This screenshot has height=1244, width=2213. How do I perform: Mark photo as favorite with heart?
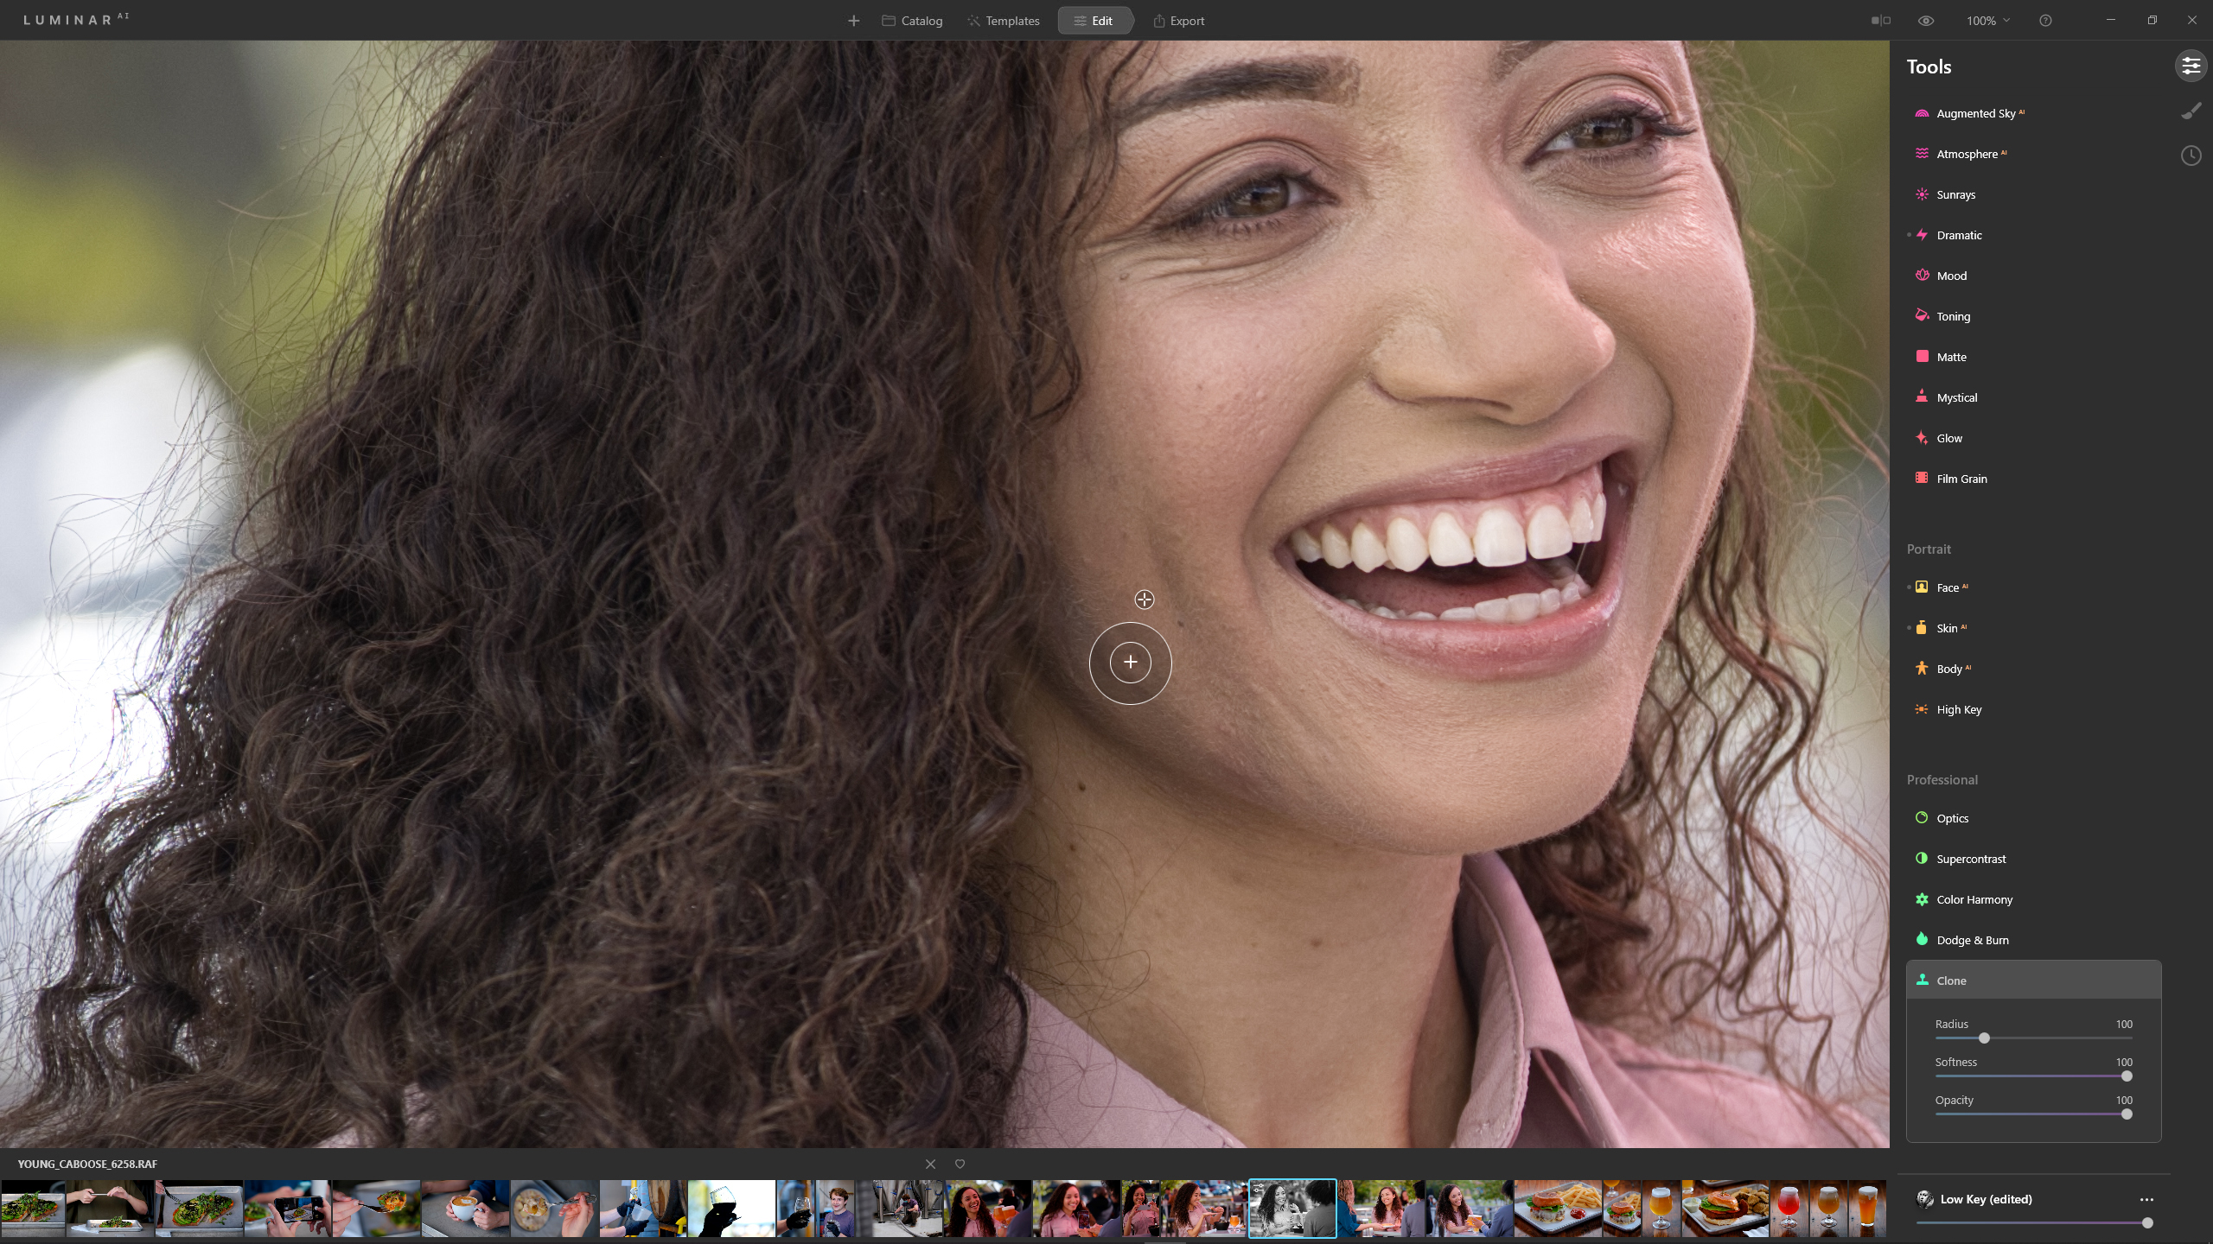(960, 1164)
